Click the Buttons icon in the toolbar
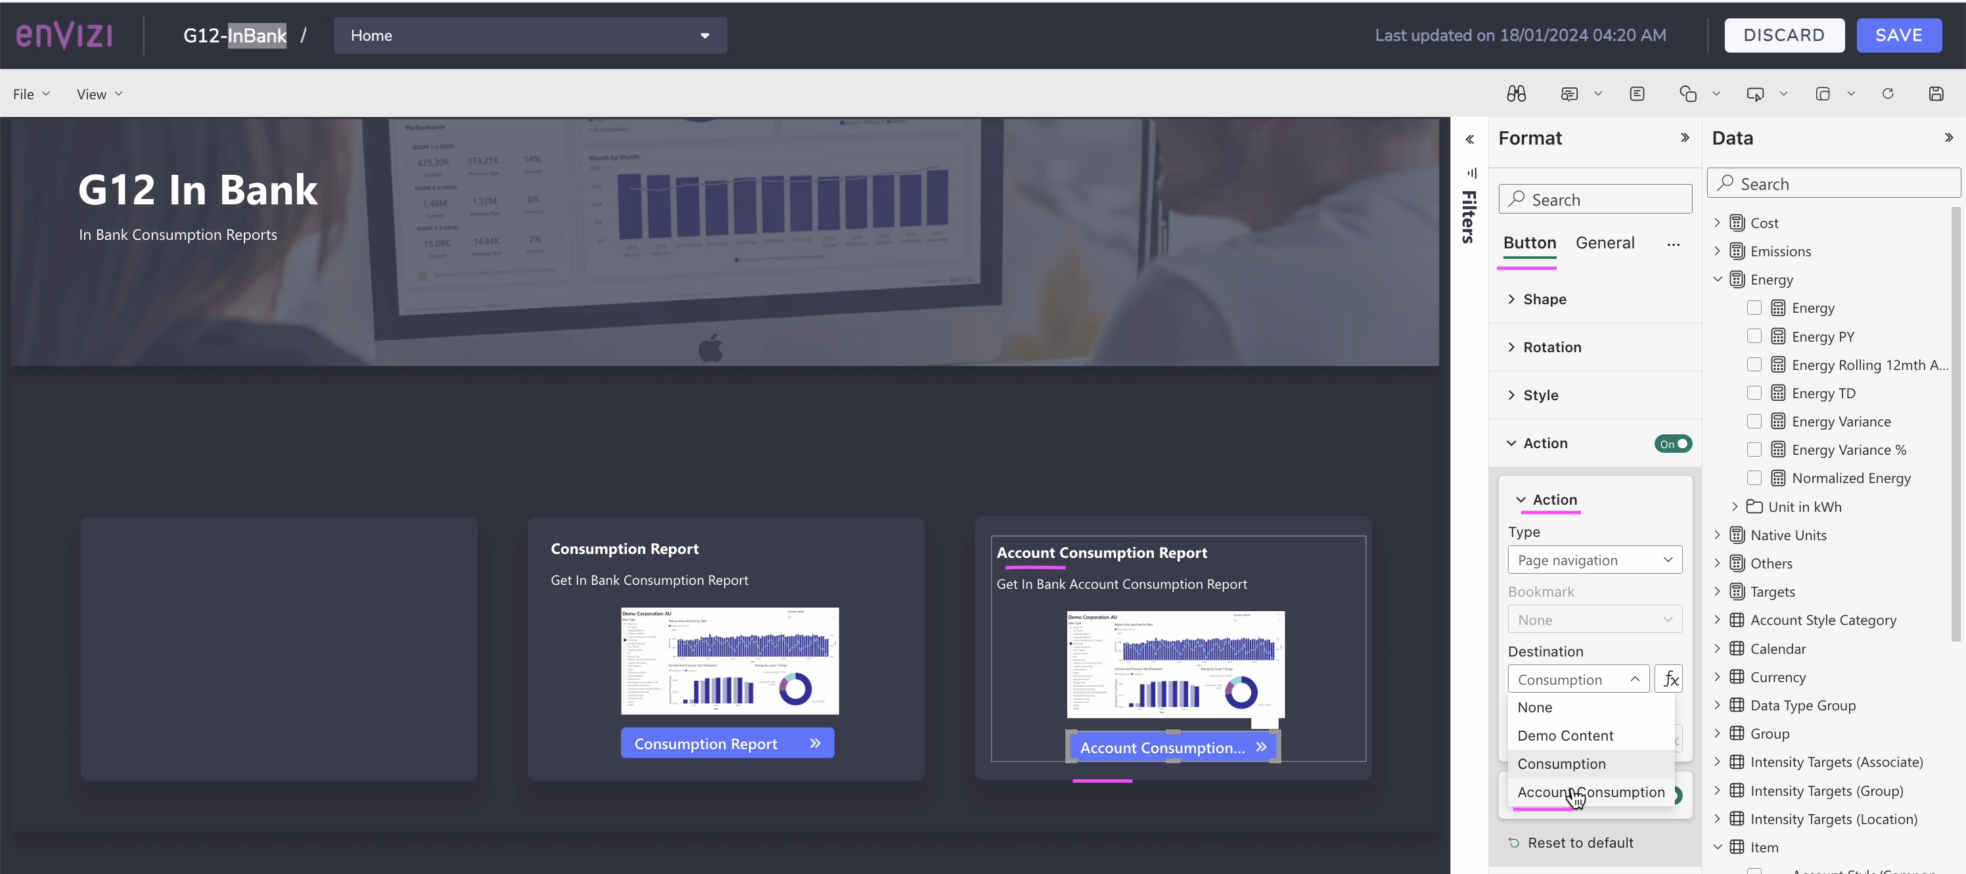 tap(1756, 93)
